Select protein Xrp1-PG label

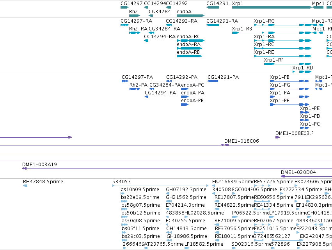(280, 85)
